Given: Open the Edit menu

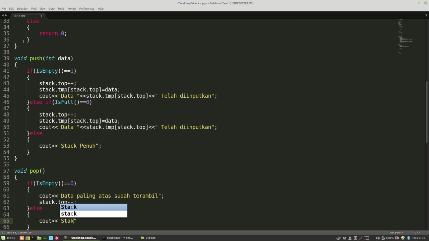Looking at the screenshot, I should (x=11, y=8).
